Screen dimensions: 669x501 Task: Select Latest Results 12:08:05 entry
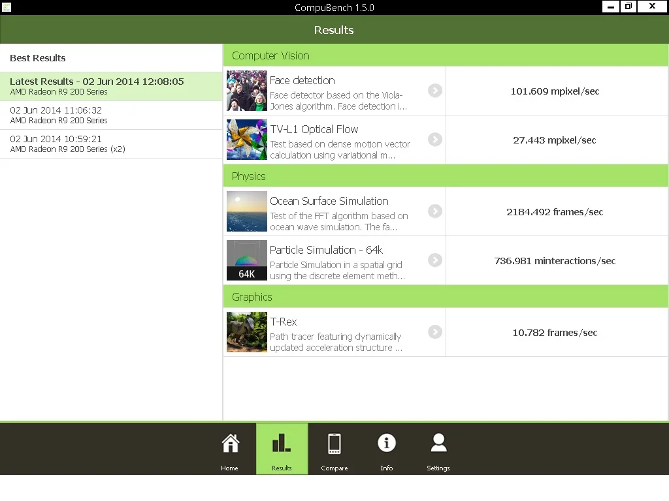[111, 86]
